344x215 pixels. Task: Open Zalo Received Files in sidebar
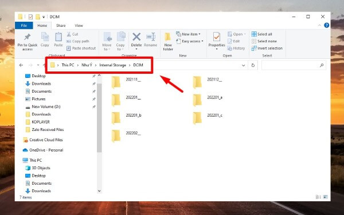tap(48, 129)
